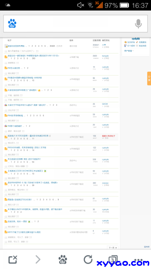Open profile of last poster GXCM
151x269 pixels.
pos(105,104)
